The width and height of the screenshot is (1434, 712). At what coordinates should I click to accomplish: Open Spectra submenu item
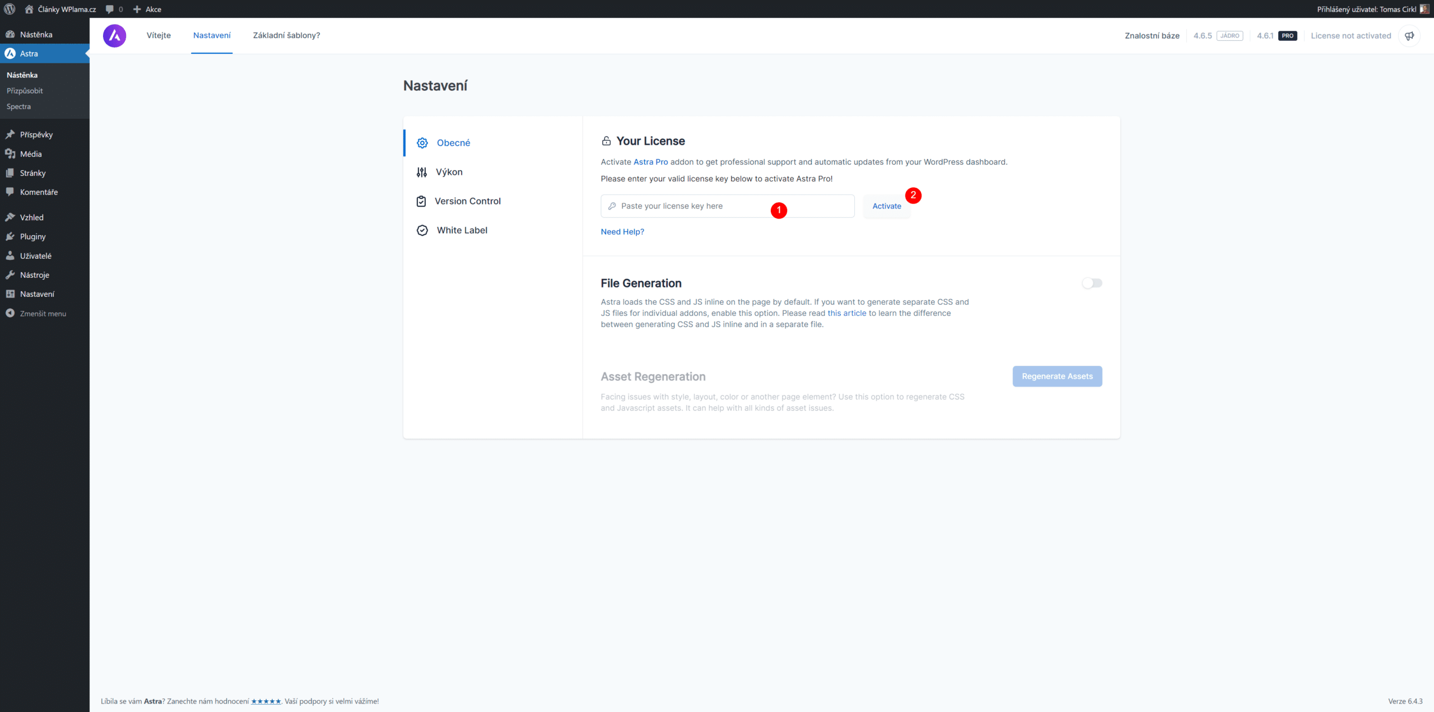[18, 106]
